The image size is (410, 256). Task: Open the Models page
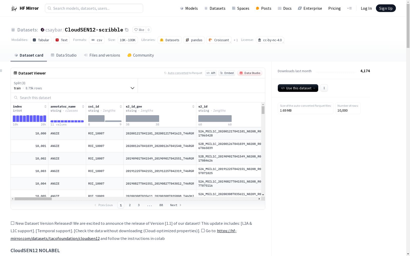click(x=189, y=8)
